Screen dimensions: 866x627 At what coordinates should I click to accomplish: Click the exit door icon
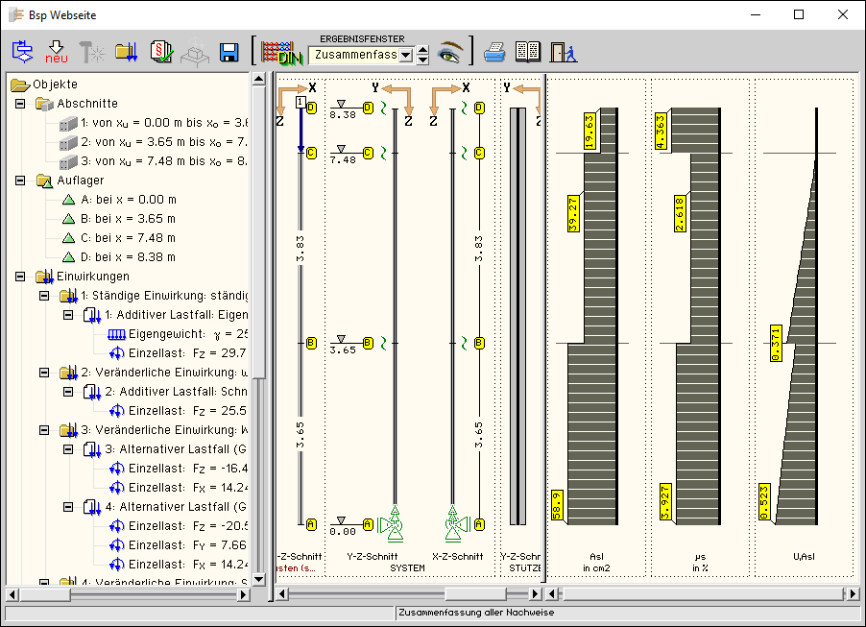[x=563, y=52]
